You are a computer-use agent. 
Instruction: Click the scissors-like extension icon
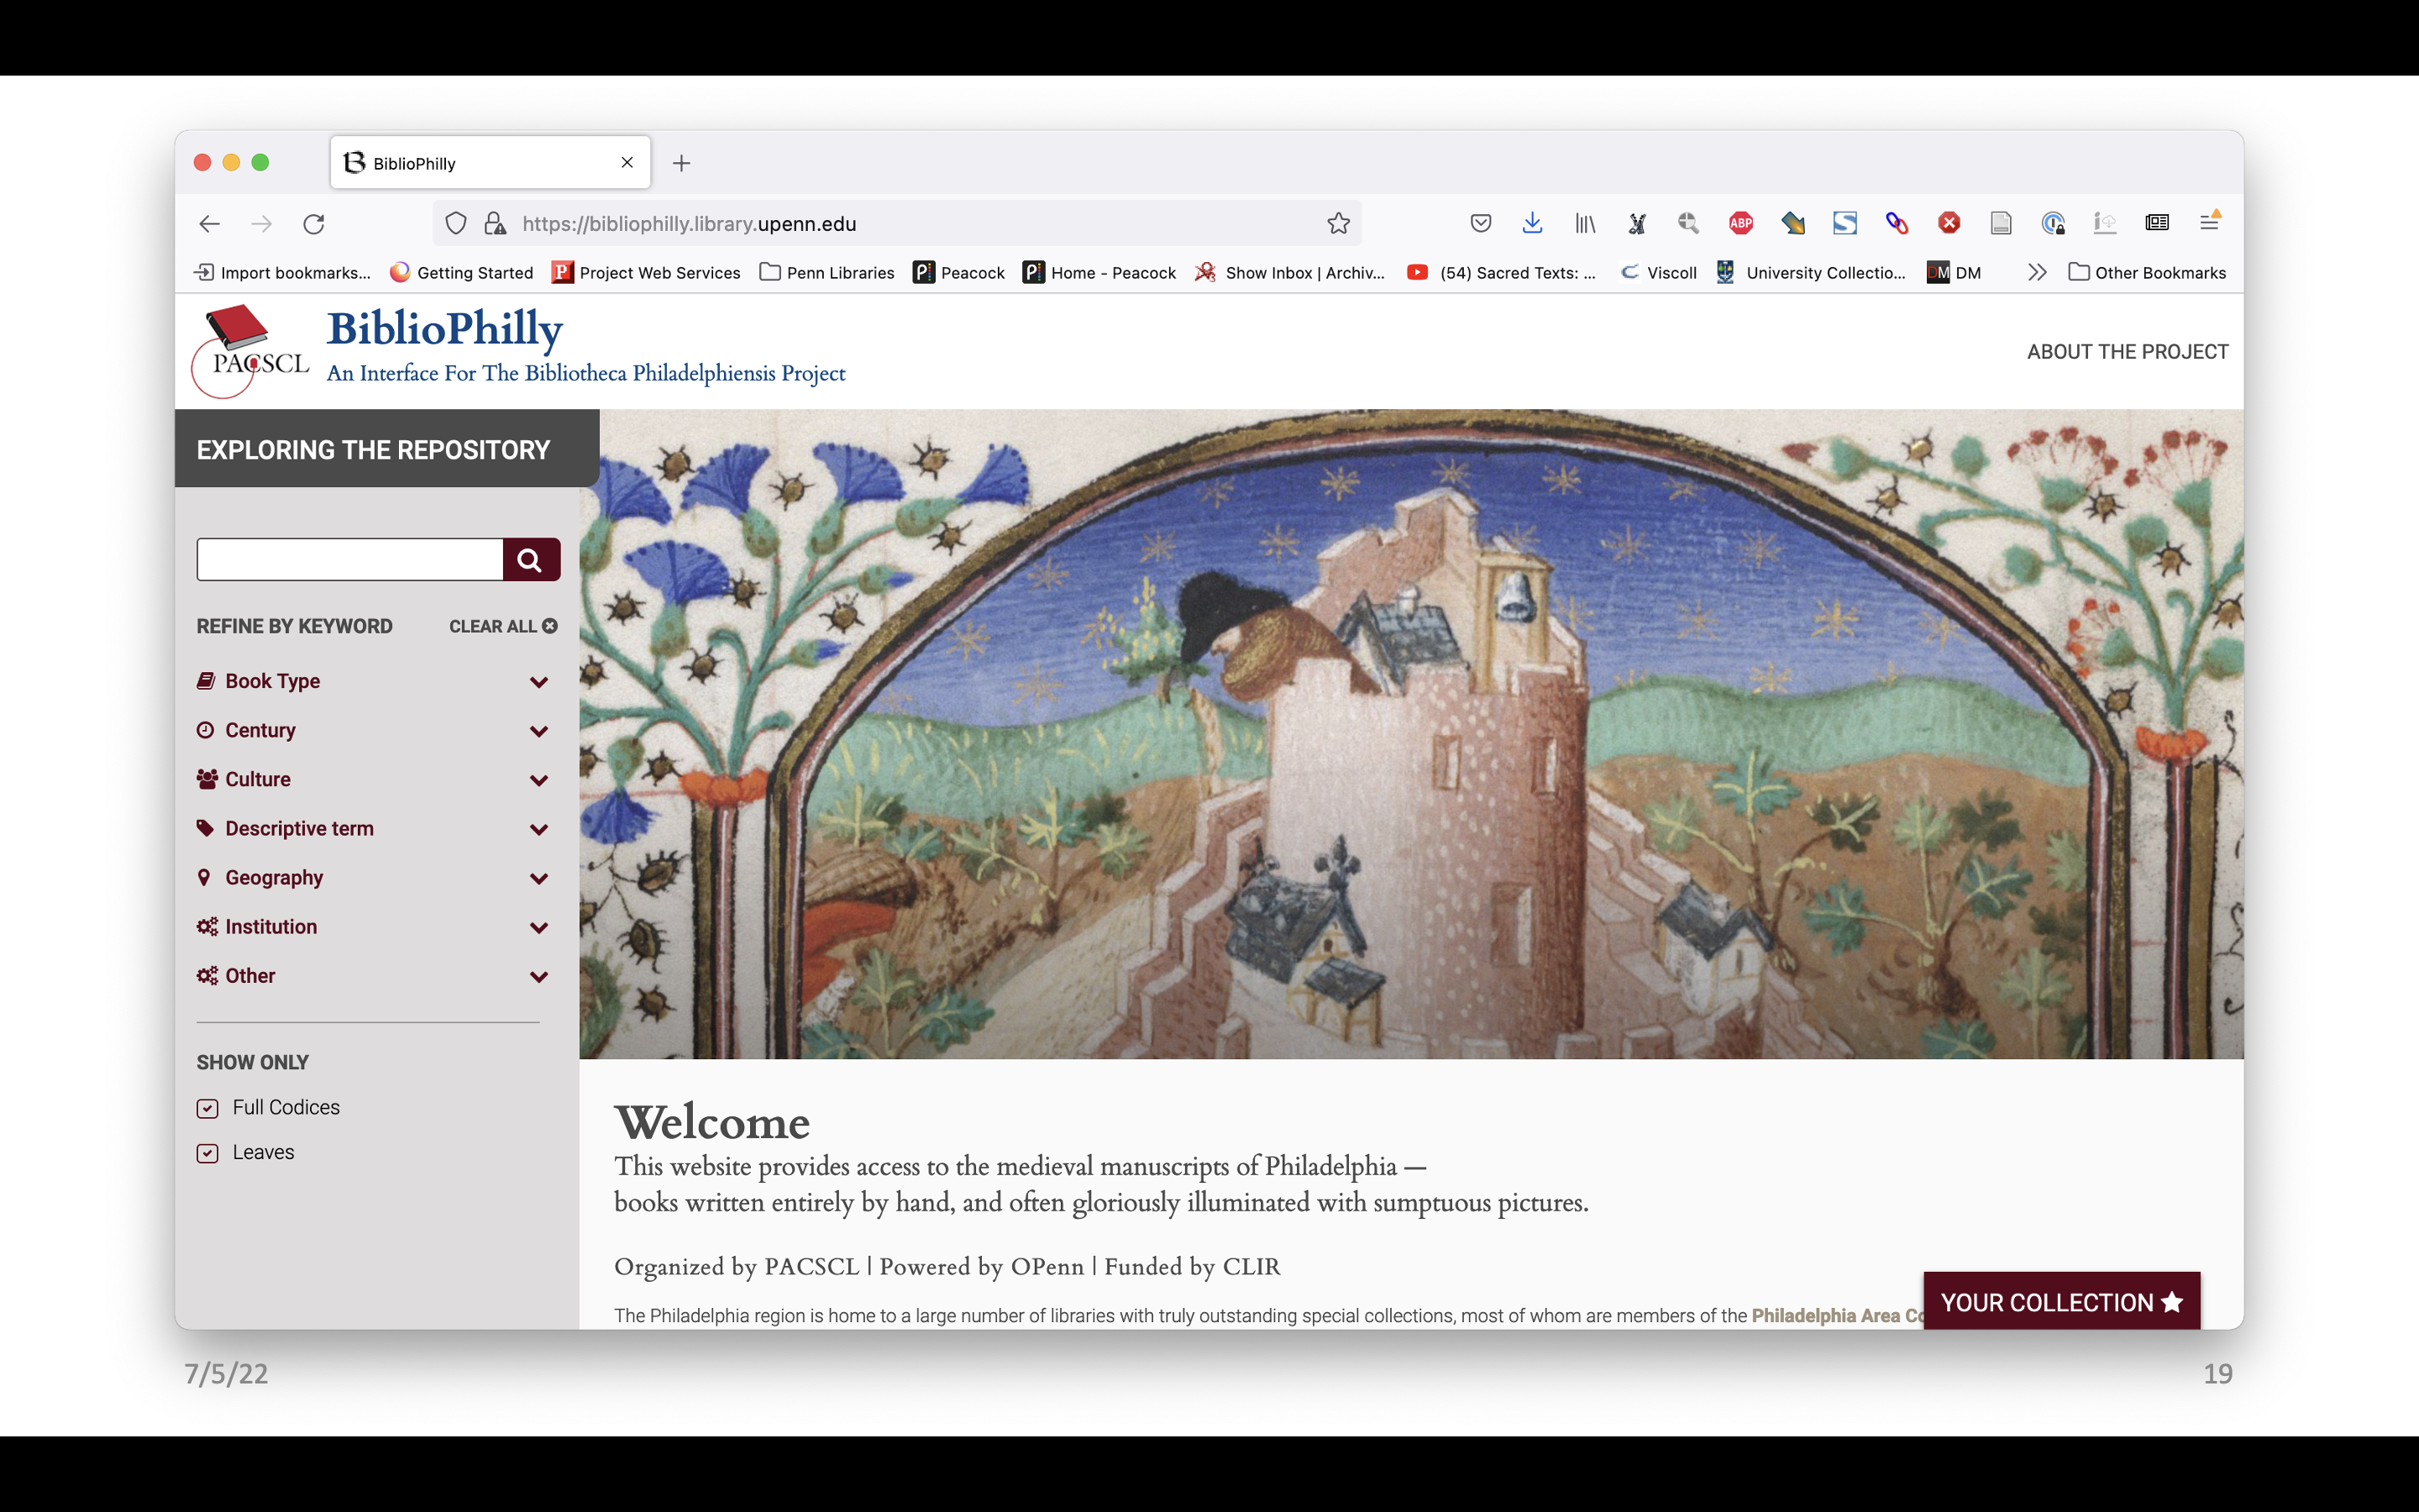coord(1637,224)
